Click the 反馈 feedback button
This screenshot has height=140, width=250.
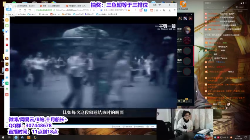pyautogui.click(x=155, y=5)
